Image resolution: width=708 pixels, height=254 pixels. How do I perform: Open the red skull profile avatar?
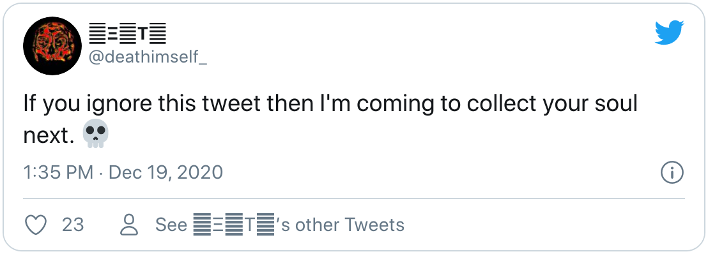tap(52, 46)
